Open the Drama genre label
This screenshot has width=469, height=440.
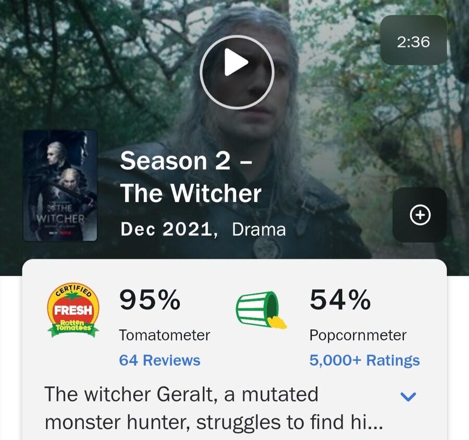(x=258, y=230)
